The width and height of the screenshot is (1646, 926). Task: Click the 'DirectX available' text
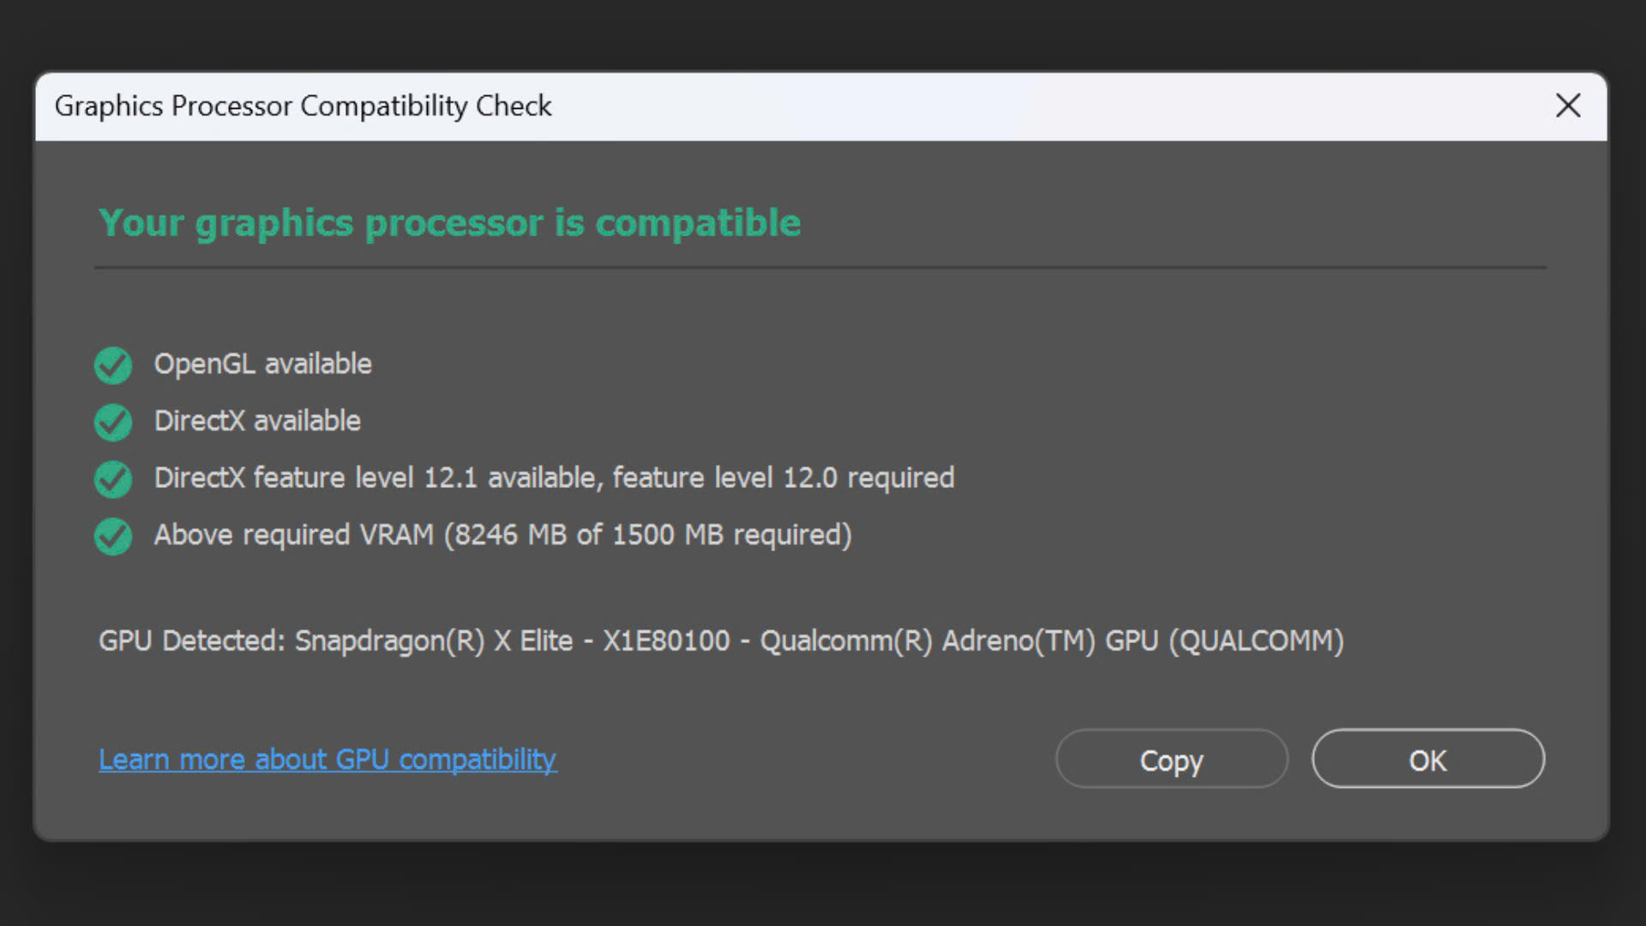point(257,421)
